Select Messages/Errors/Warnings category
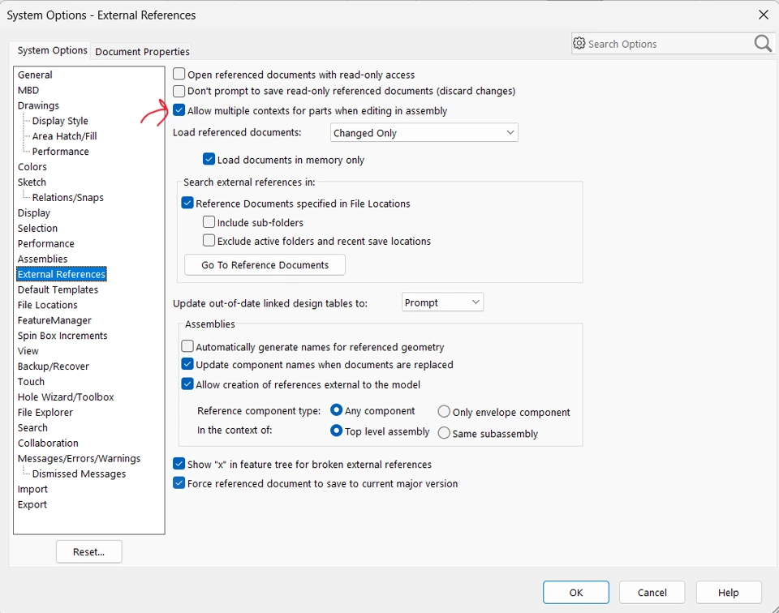 [79, 459]
